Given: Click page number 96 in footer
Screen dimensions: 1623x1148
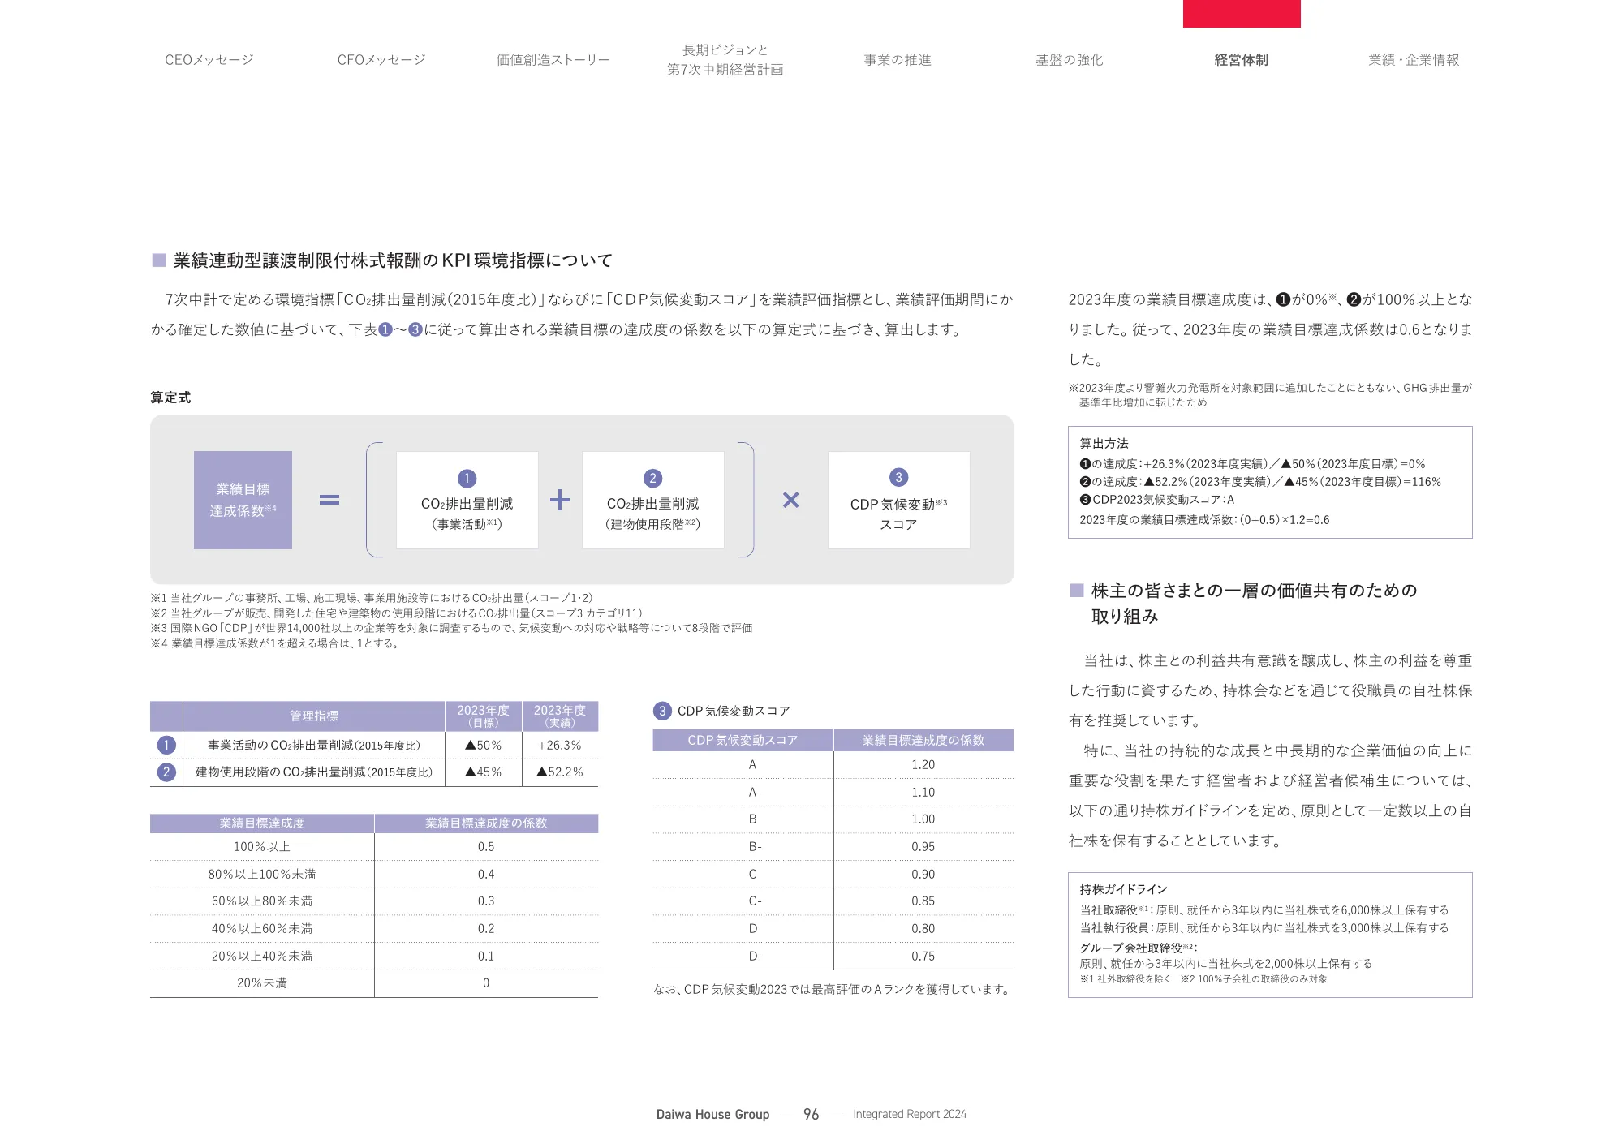Looking at the screenshot, I should 811,1114.
